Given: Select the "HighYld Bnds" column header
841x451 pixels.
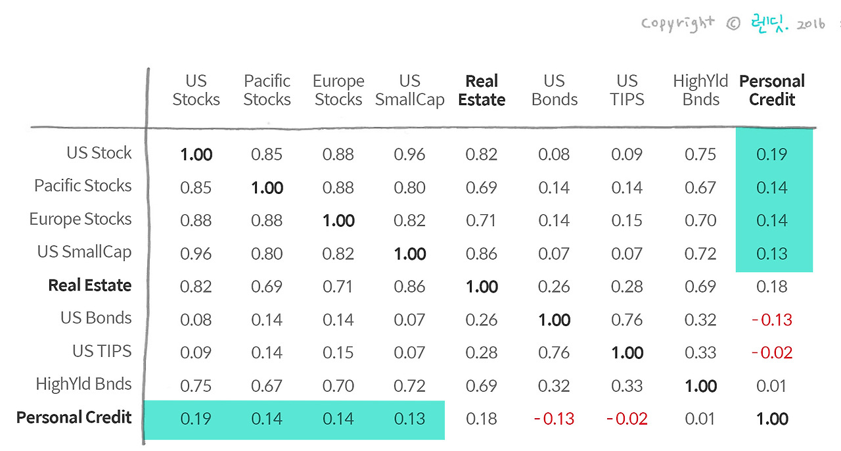Looking at the screenshot, I should point(700,91).
